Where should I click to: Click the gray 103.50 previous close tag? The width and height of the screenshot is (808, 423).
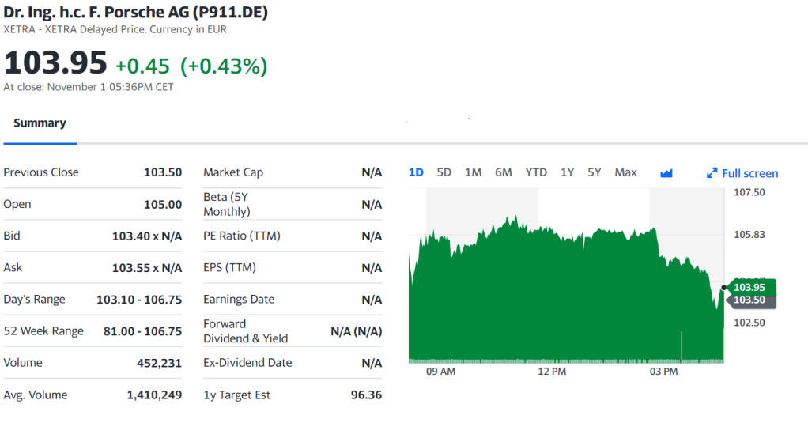pyautogui.click(x=750, y=300)
